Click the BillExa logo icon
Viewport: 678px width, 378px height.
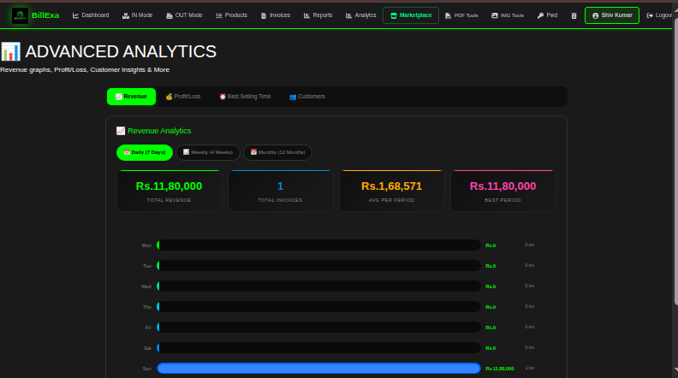point(20,15)
